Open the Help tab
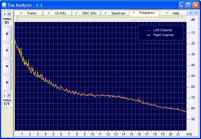 tap(173, 13)
